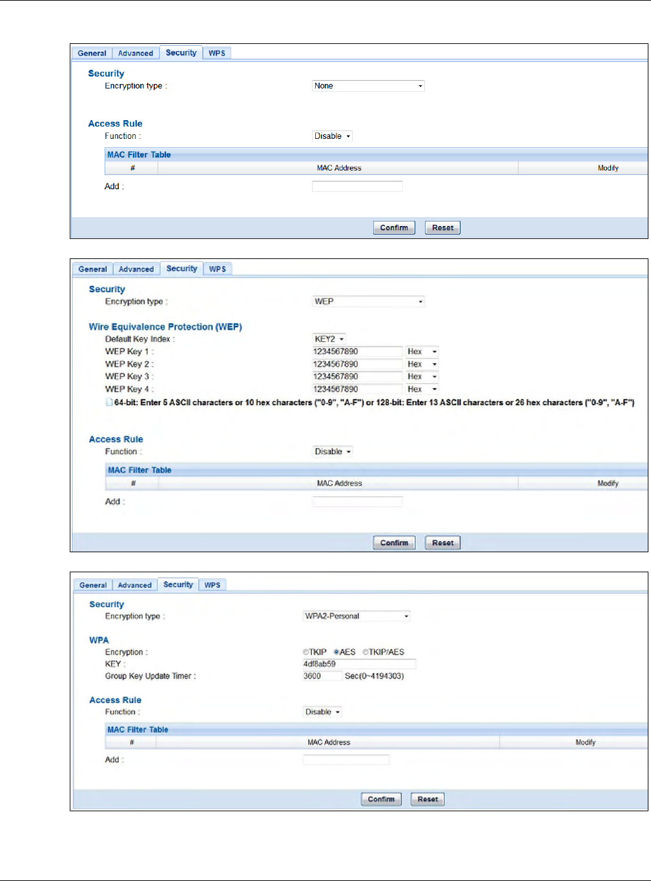
Task: Open Encryption type dropdown showing WPA2-Personal
Action: [356, 616]
